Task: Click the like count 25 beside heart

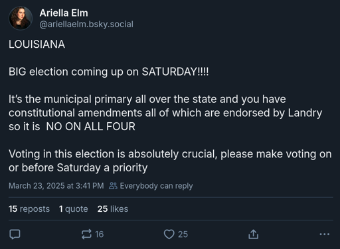Action: coord(183,234)
